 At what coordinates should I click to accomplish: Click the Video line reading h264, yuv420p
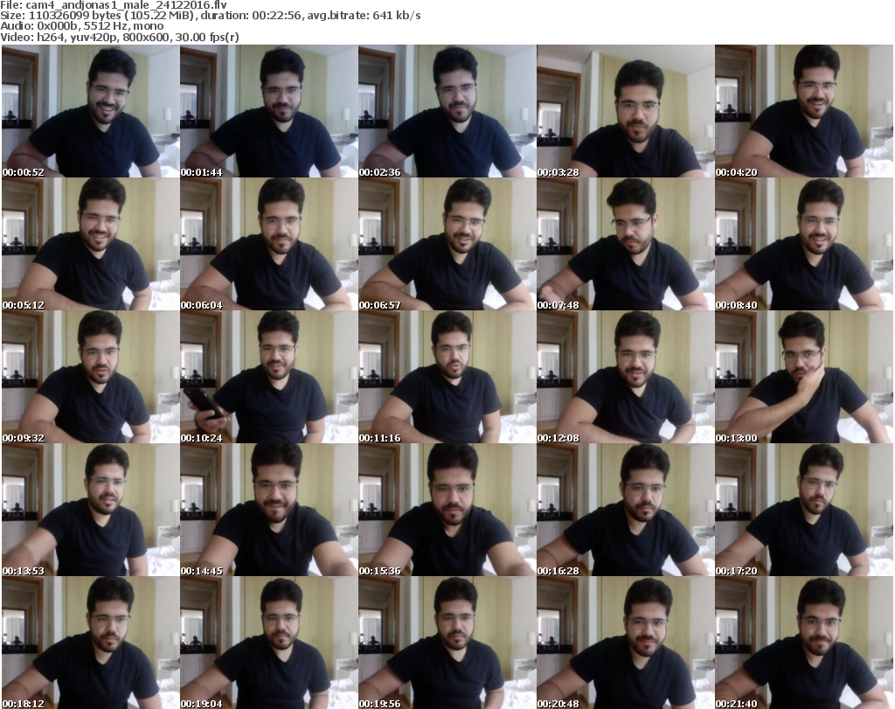point(119,37)
